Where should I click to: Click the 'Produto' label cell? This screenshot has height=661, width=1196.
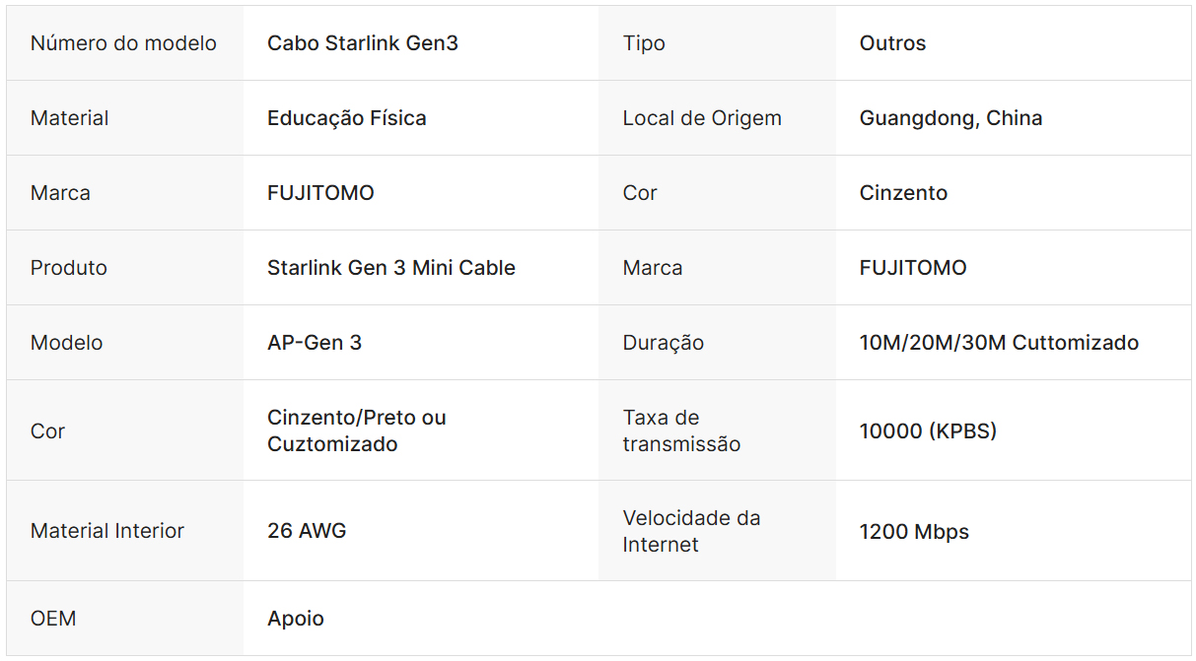click(x=69, y=268)
